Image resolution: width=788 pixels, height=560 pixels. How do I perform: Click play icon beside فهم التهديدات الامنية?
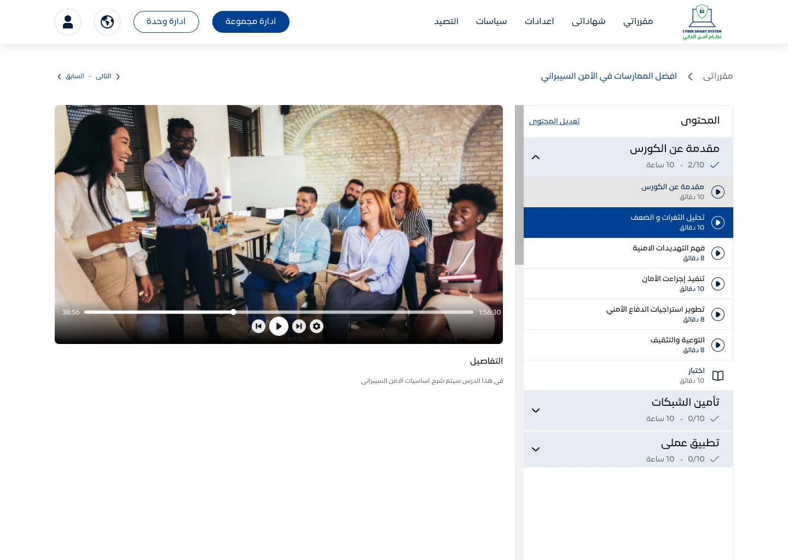(x=717, y=253)
